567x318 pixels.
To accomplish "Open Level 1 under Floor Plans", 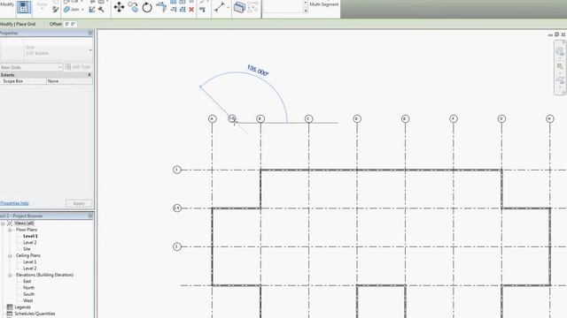I will 30,236.
